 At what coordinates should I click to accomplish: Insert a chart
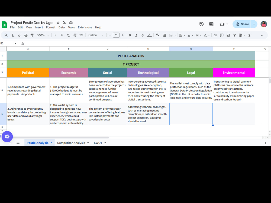[x=228, y=35]
